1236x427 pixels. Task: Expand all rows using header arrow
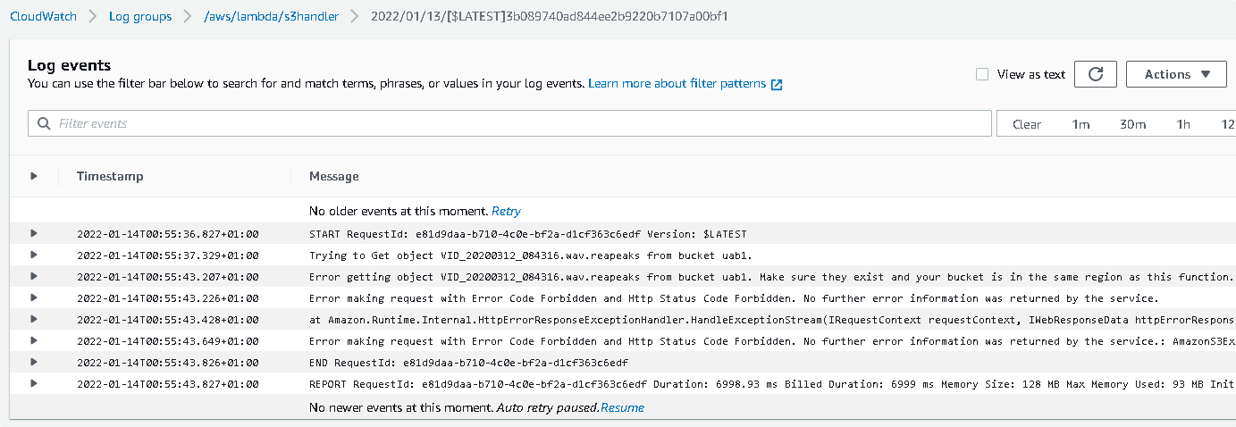[34, 176]
